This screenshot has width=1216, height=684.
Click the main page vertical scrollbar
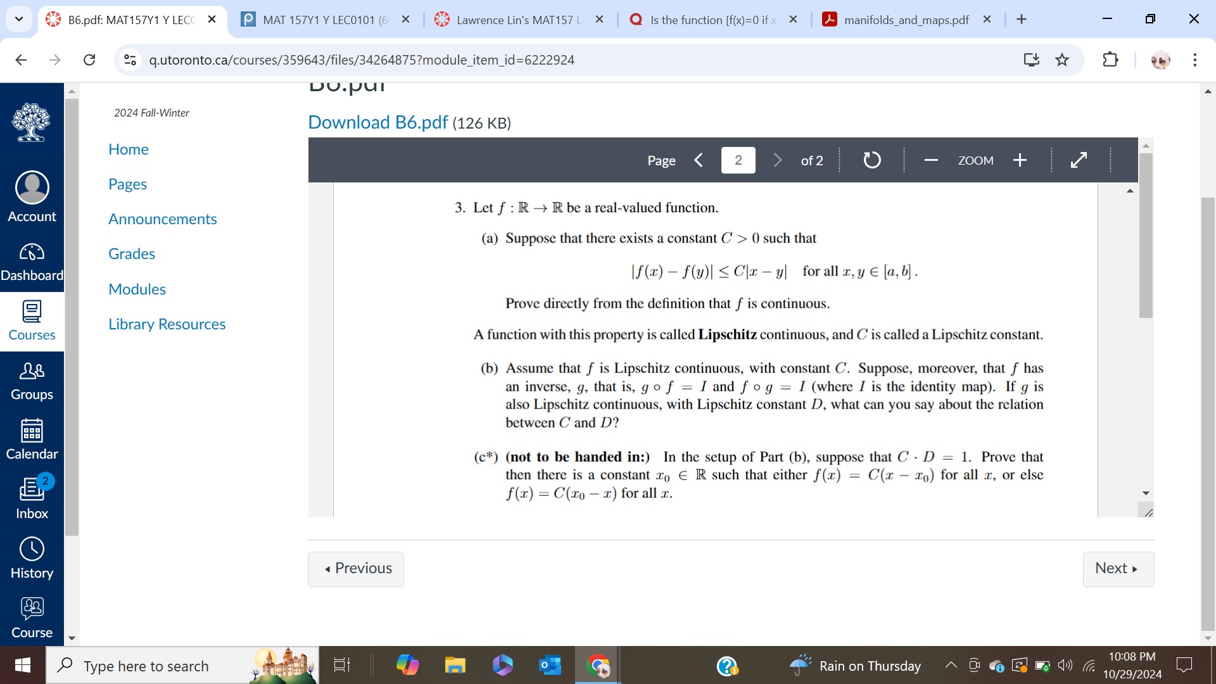coord(1208,413)
